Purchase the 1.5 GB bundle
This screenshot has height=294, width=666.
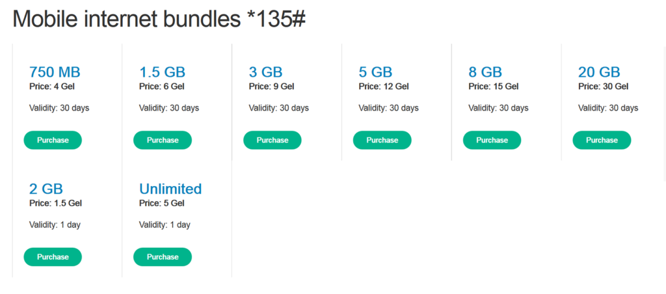point(163,140)
